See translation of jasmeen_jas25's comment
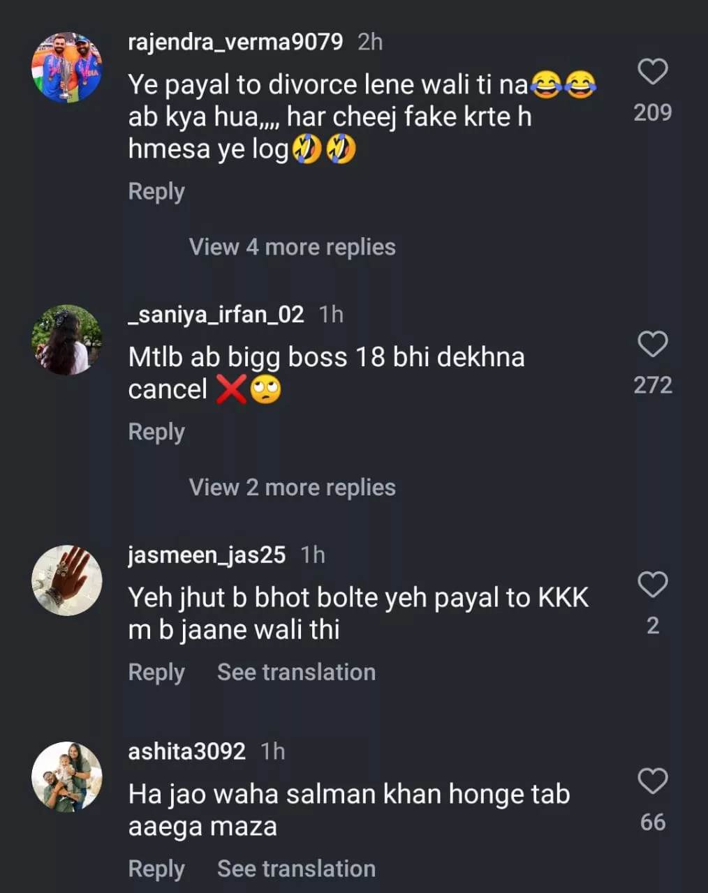Viewport: 708px width, 893px height. [296, 673]
